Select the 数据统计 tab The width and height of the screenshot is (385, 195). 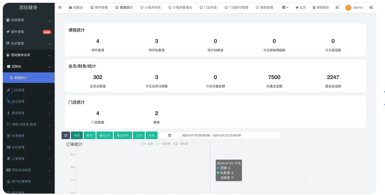124,7
